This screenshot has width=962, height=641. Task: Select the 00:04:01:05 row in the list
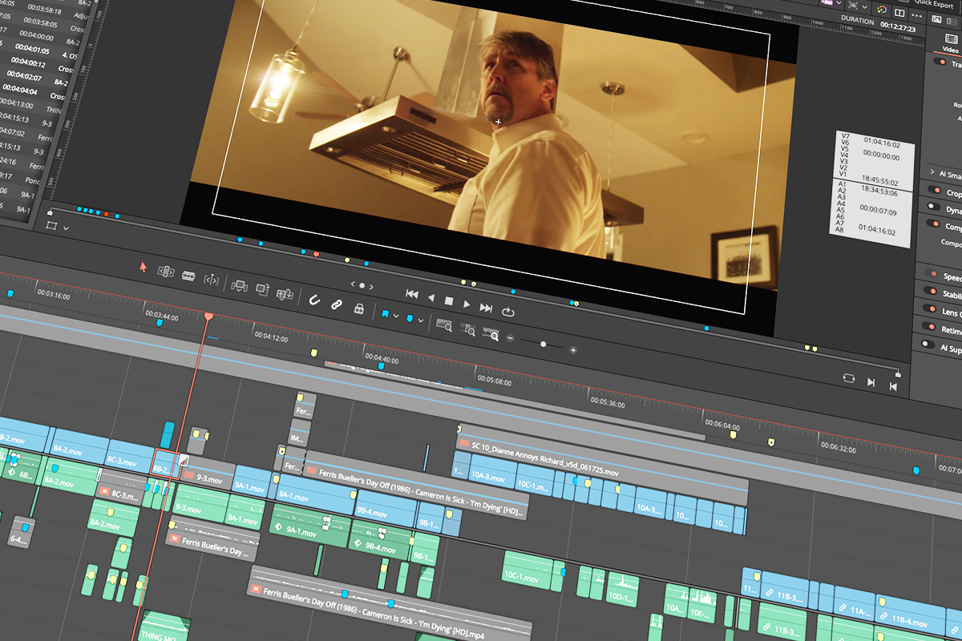(x=38, y=50)
